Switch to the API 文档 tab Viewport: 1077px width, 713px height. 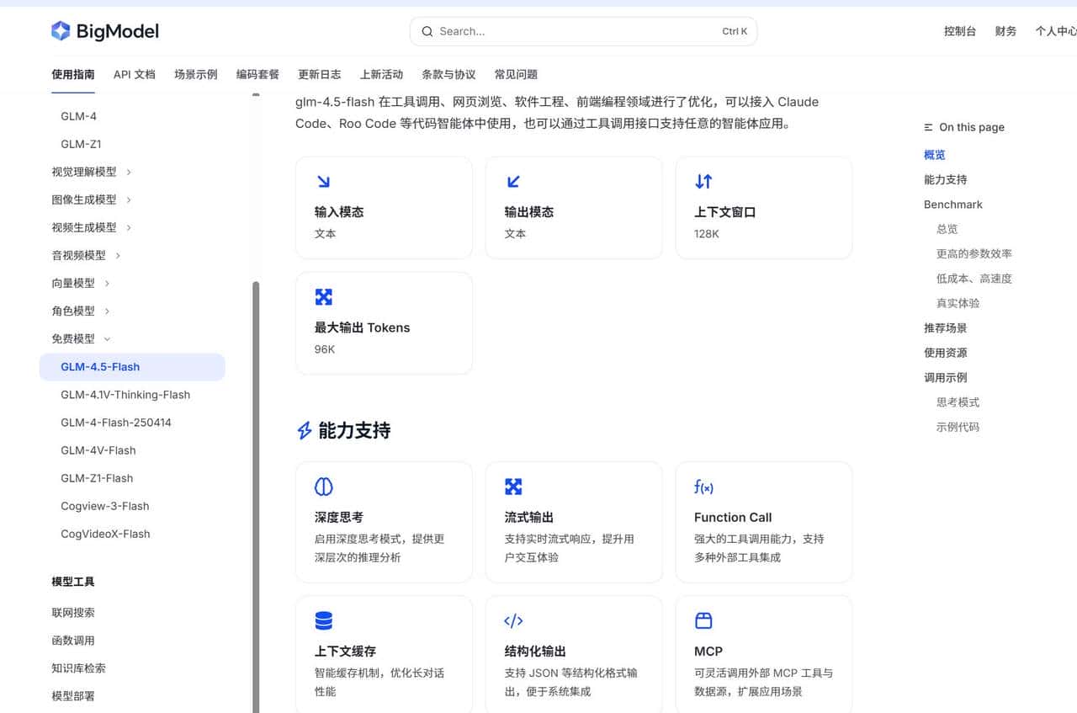pos(134,74)
